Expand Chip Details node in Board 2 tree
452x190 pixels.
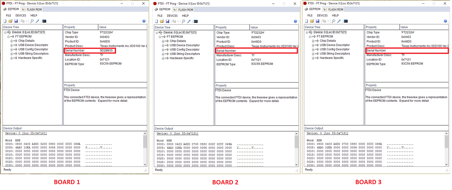pyautogui.click(x=163, y=41)
